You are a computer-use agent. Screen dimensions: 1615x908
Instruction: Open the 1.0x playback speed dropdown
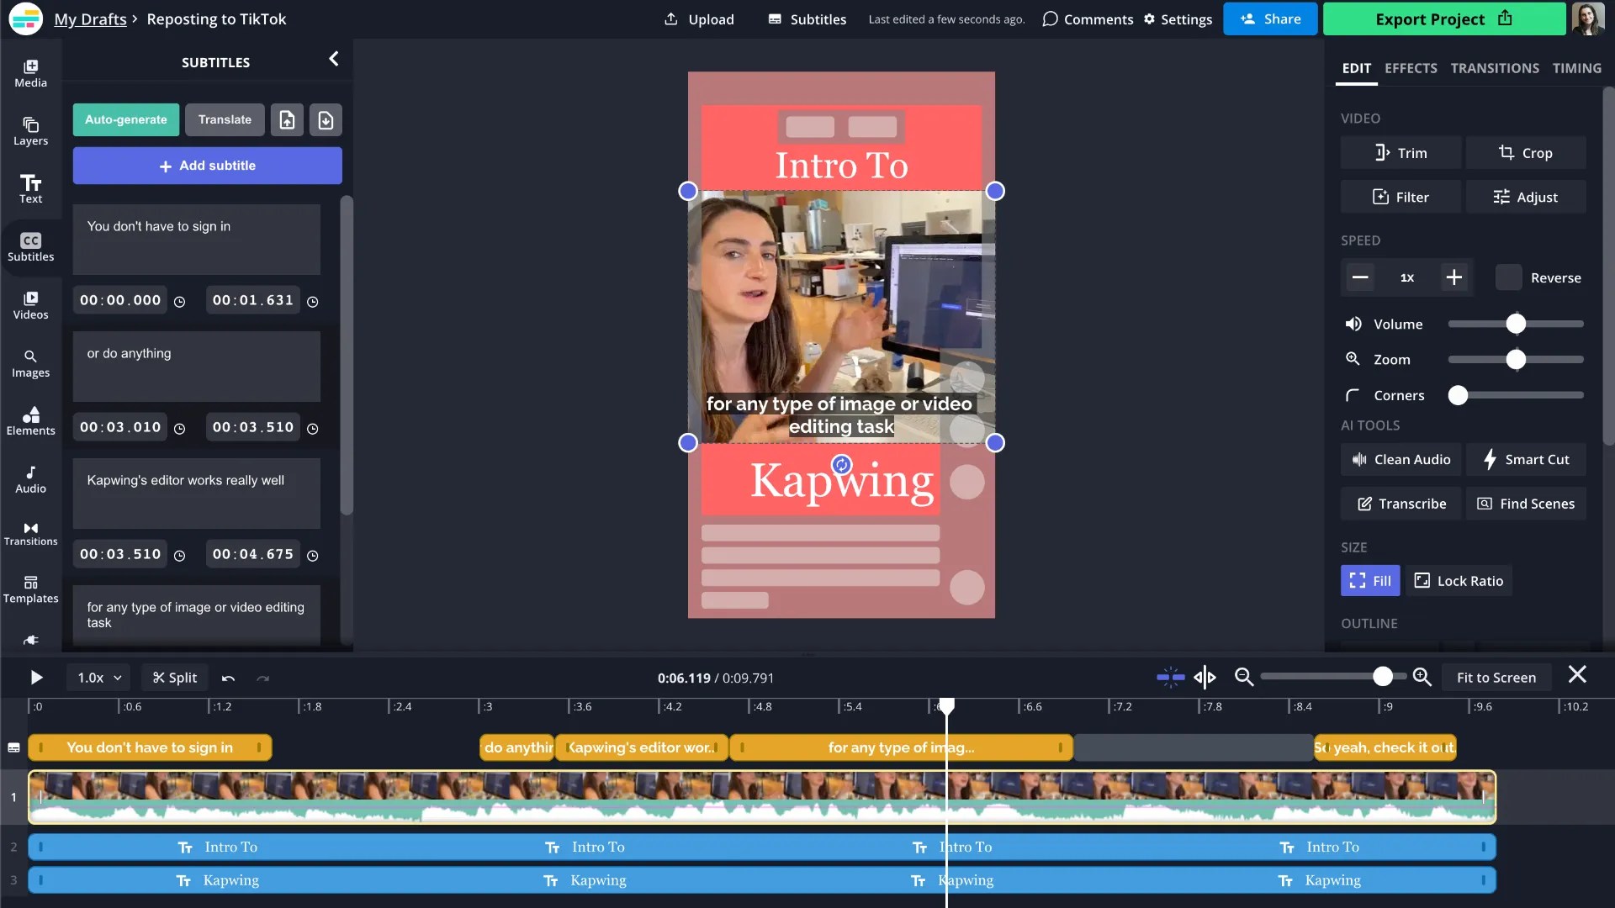(x=99, y=678)
